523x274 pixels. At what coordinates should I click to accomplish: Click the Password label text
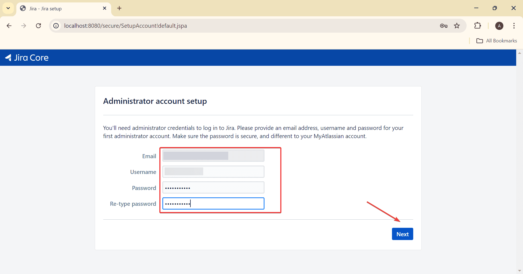[144, 188]
